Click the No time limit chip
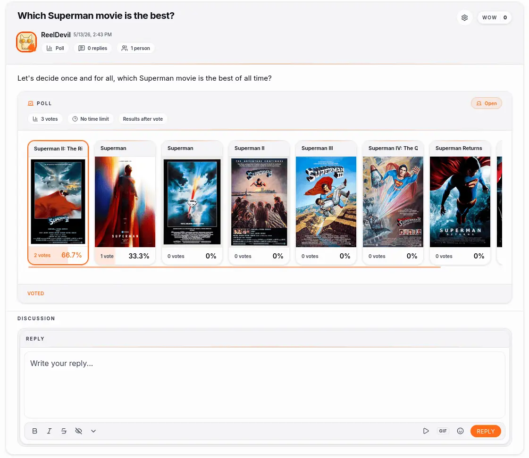Viewport: 529px width, 458px height. click(x=91, y=119)
